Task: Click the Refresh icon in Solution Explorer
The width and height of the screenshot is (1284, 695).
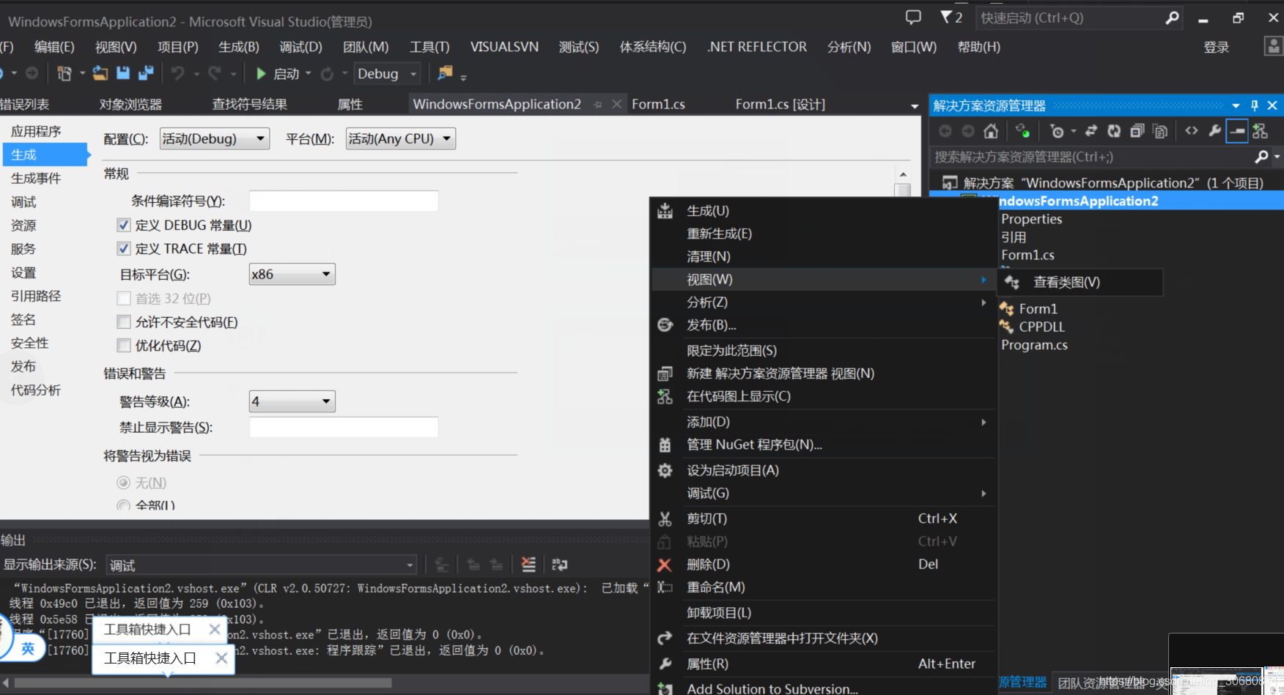Action: 1114,131
